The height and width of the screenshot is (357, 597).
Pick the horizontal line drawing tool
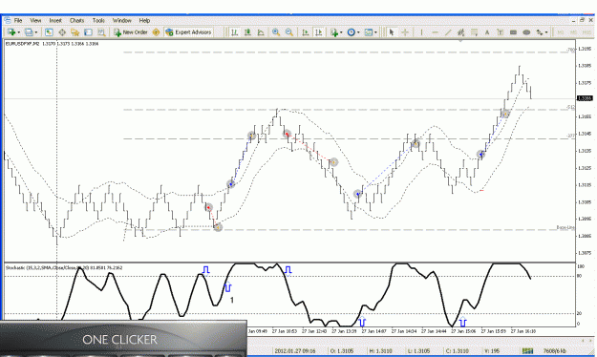(436, 32)
